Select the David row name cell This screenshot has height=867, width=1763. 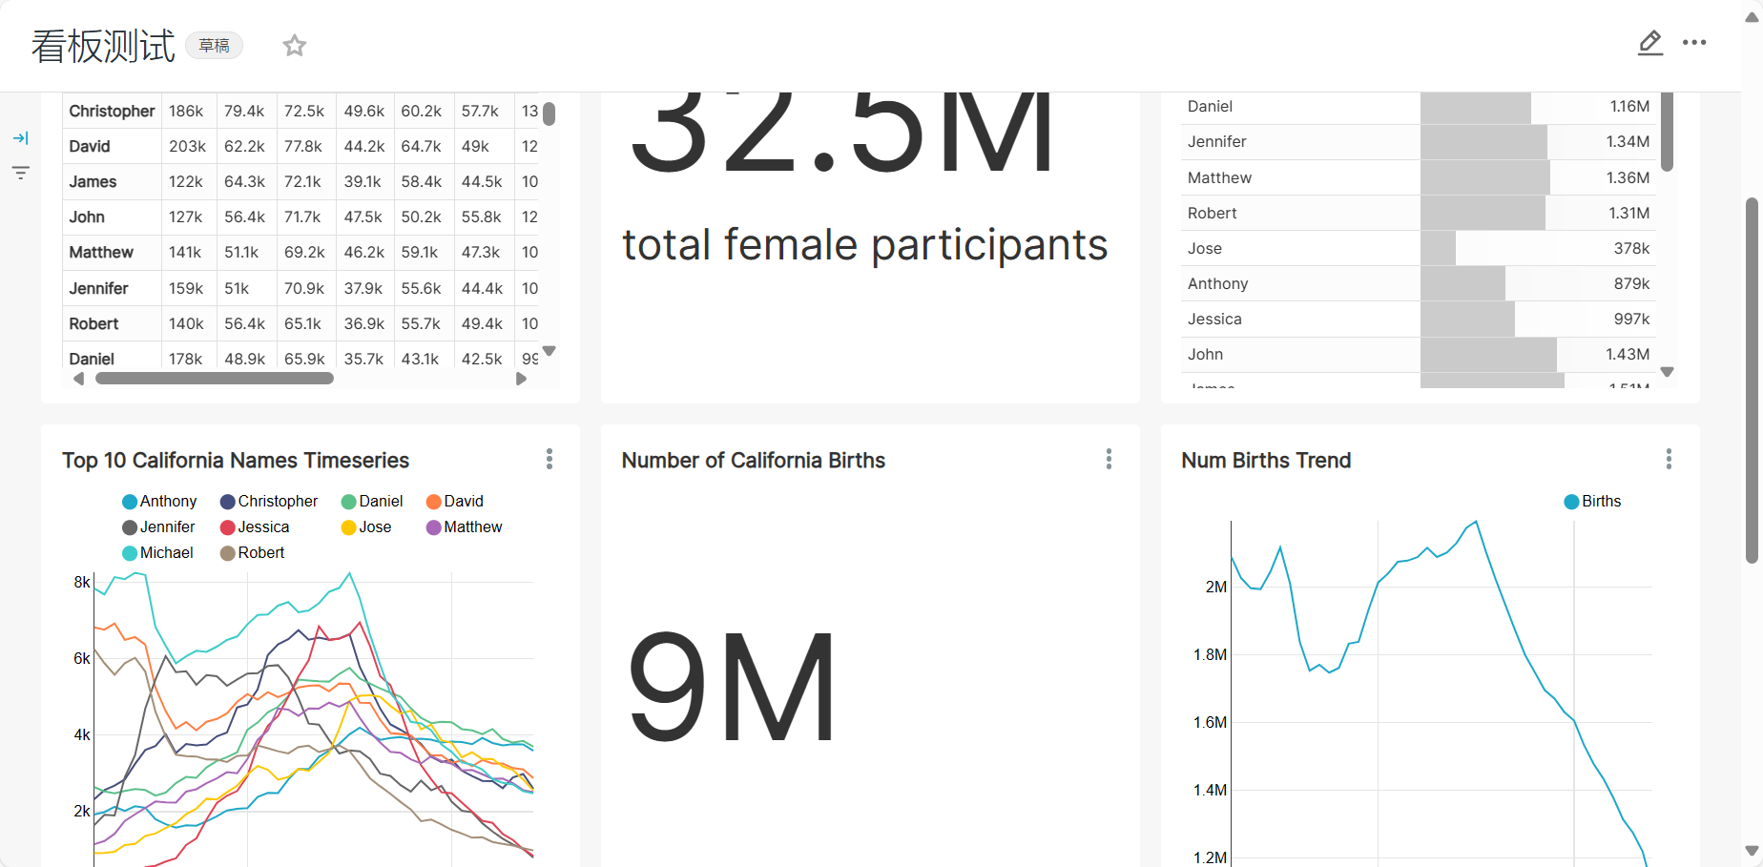point(112,146)
